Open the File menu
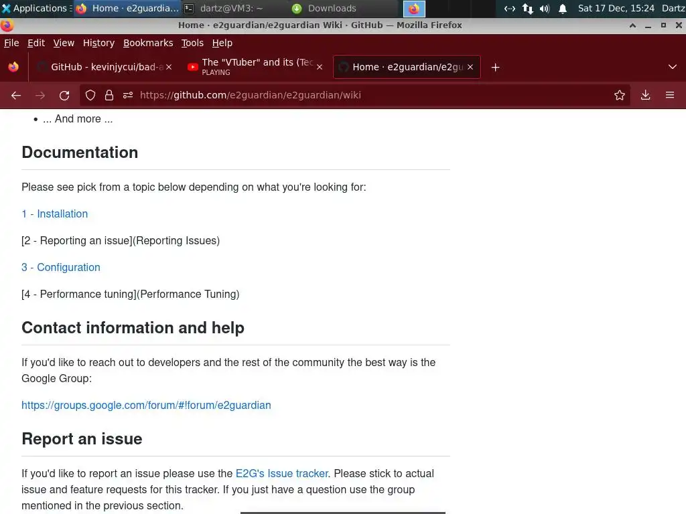This screenshot has height=514, width=686. (x=11, y=43)
